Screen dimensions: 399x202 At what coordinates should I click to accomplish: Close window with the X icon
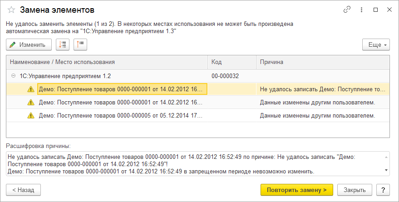(x=389, y=10)
